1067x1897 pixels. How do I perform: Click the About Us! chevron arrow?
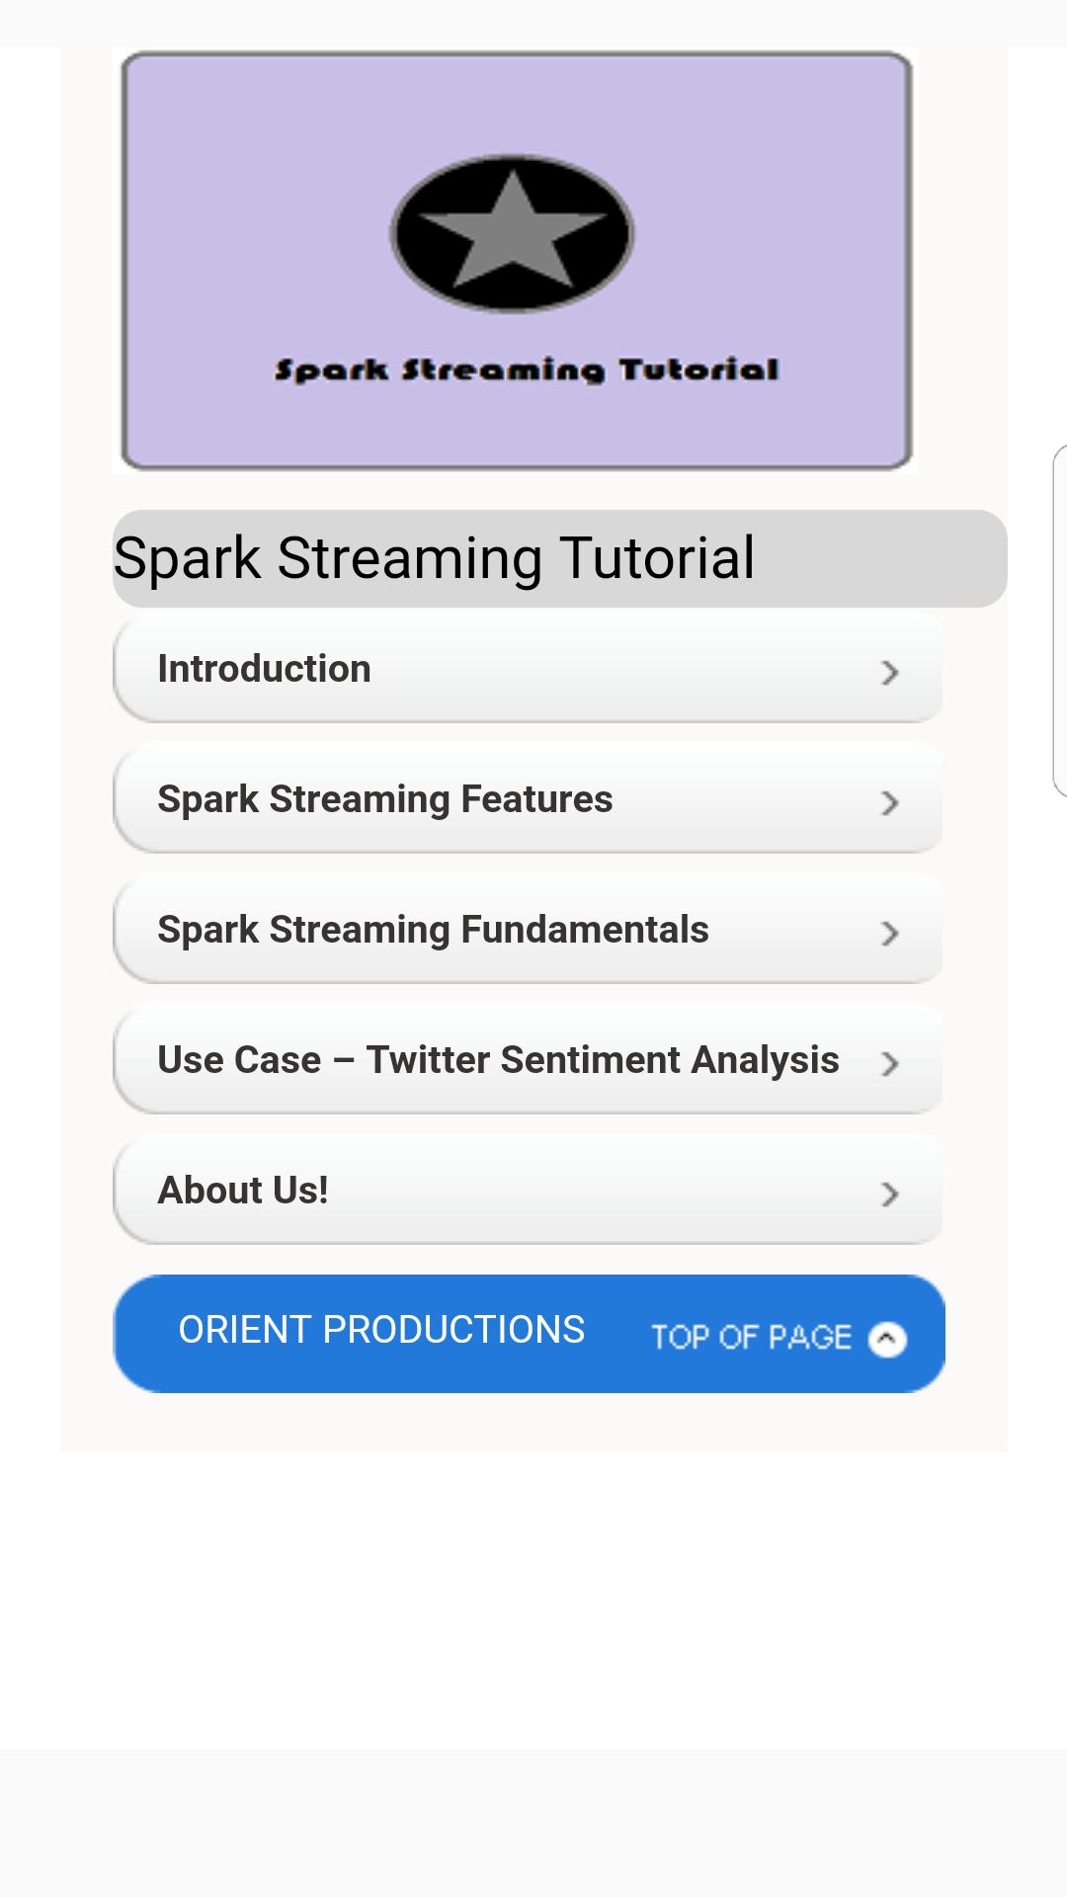[889, 1195]
